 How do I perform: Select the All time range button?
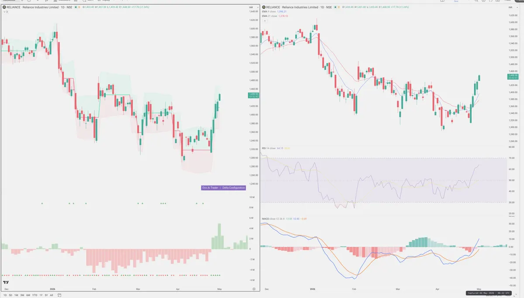tap(52, 295)
